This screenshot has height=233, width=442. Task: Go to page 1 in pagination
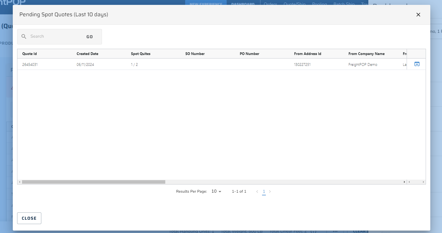[x=264, y=192]
